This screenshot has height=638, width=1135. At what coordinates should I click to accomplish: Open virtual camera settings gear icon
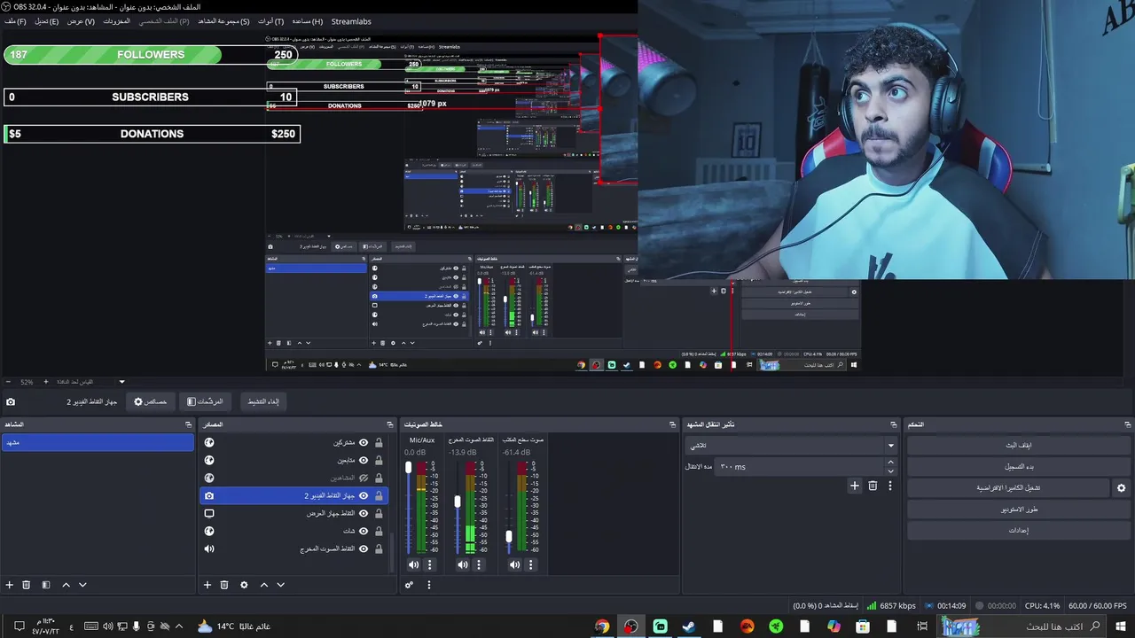click(1121, 488)
